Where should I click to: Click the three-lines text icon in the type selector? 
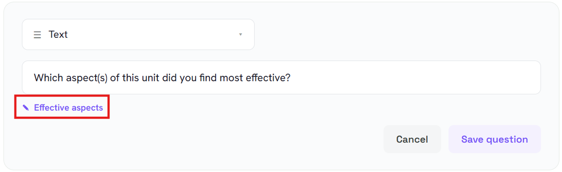pos(37,35)
